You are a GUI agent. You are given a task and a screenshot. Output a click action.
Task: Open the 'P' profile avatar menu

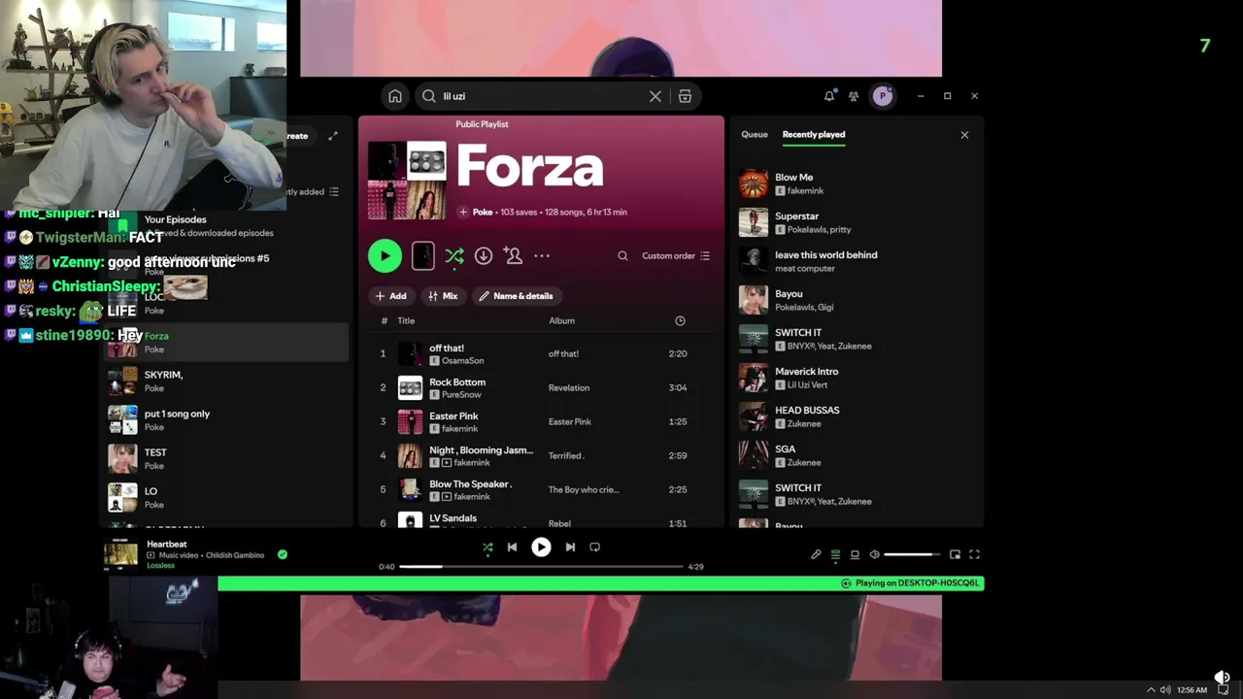(883, 95)
